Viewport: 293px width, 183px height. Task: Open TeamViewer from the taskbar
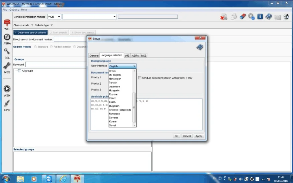click(x=48, y=179)
